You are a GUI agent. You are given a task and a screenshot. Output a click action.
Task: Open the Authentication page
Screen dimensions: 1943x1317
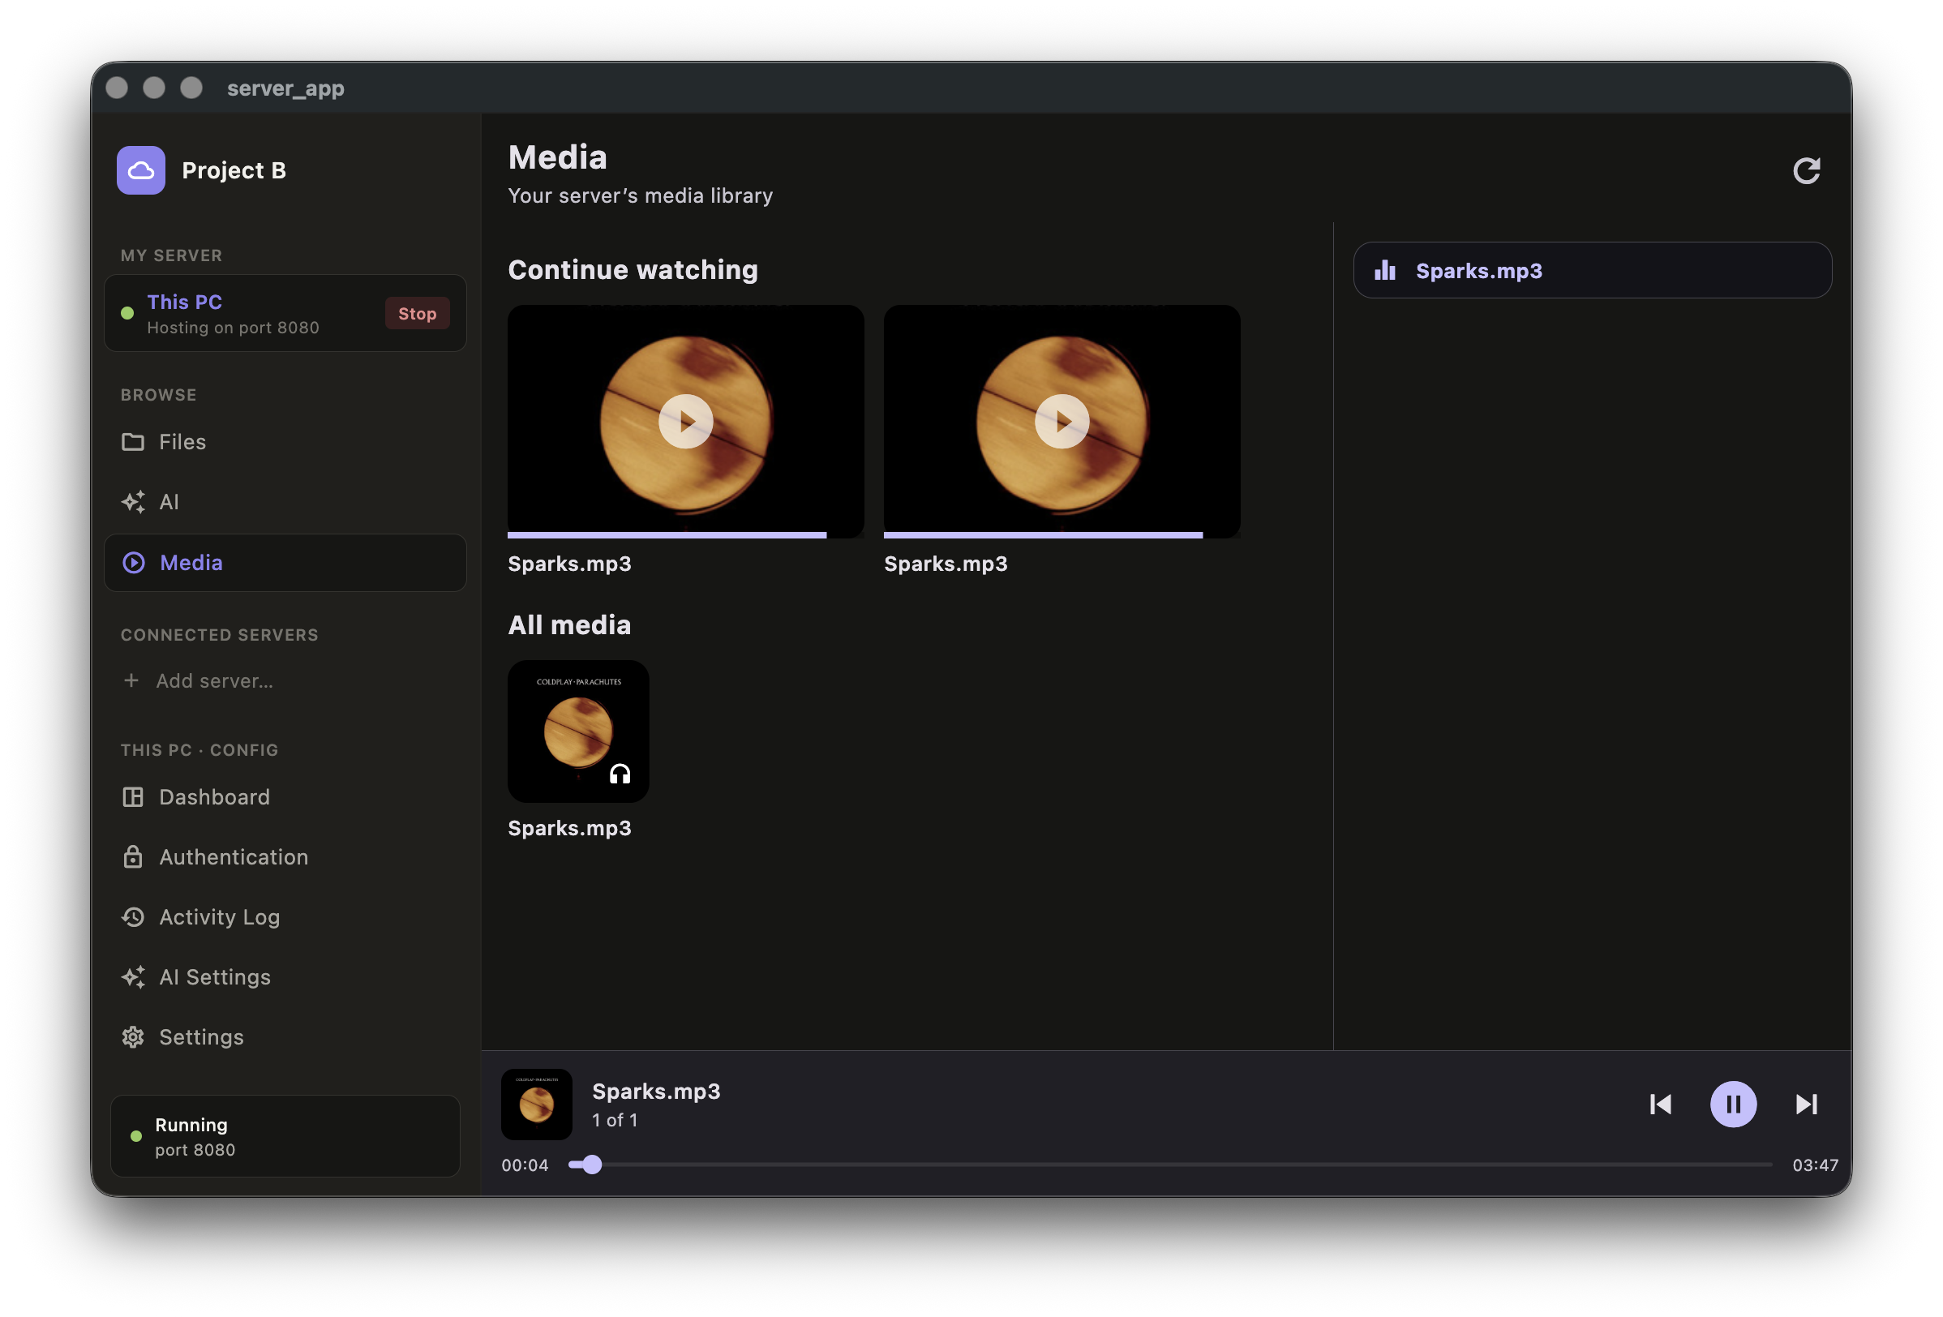coord(285,857)
